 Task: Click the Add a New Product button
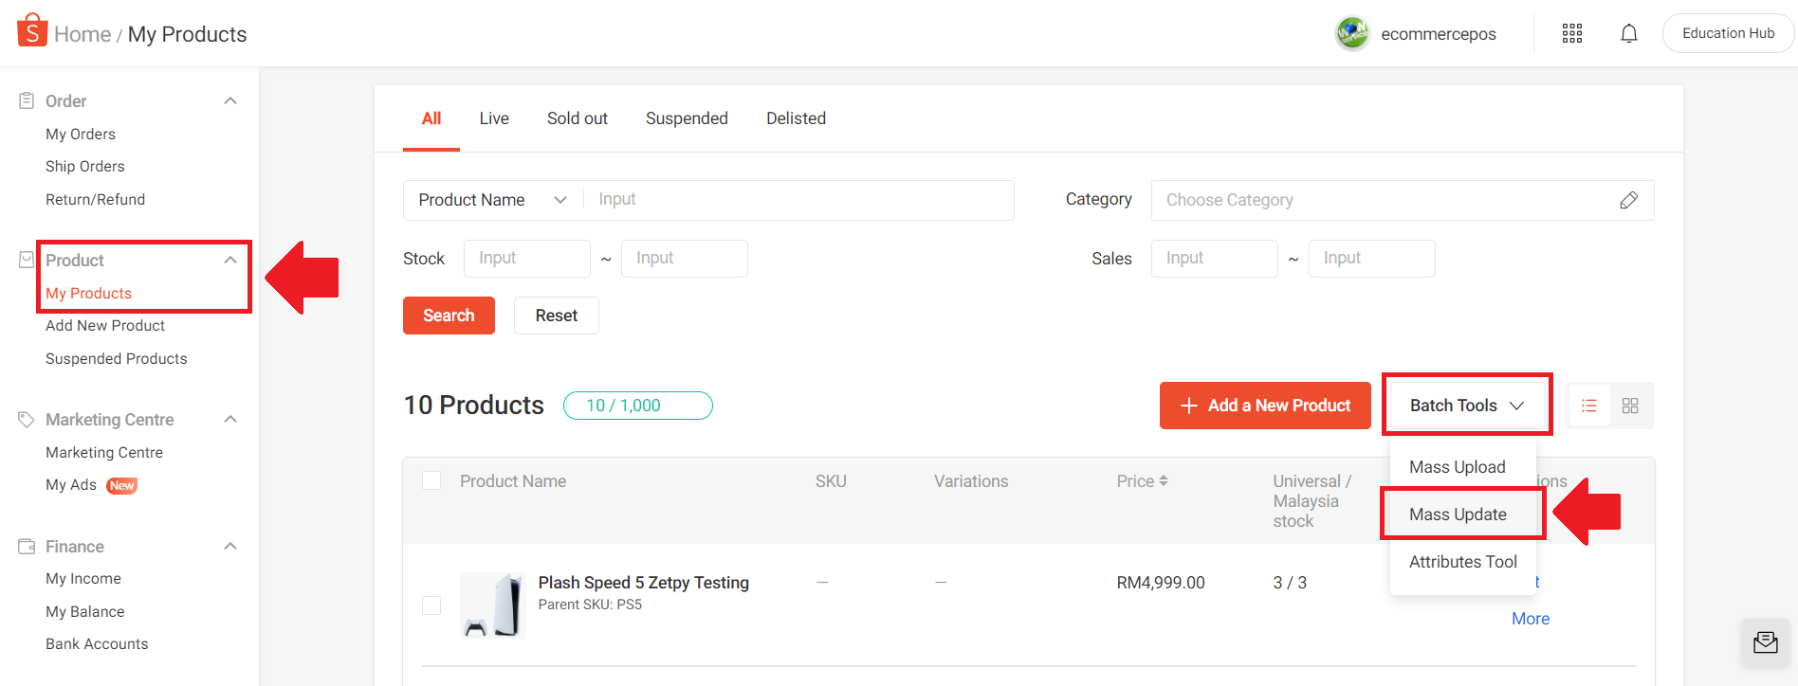[x=1265, y=406]
